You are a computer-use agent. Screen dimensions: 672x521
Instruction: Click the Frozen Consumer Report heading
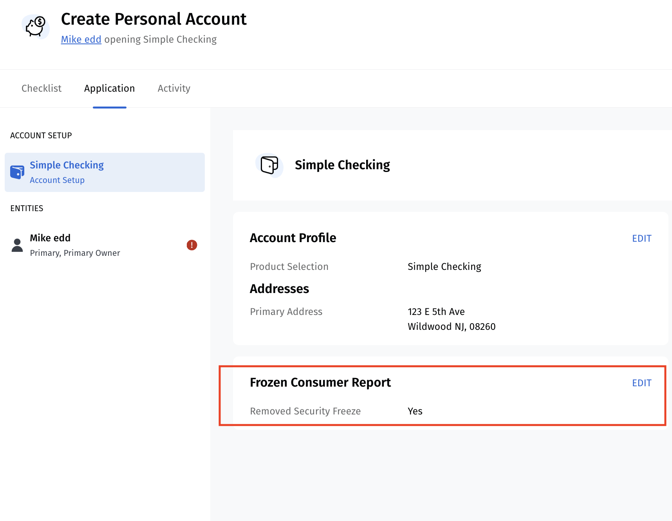click(x=320, y=382)
